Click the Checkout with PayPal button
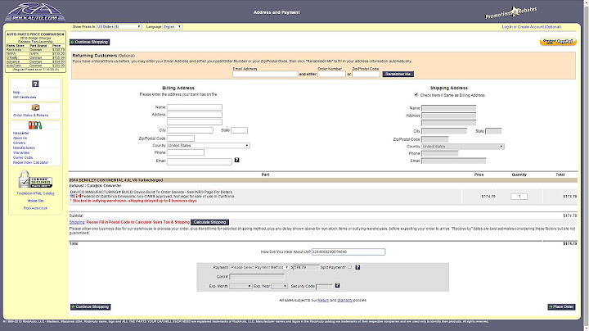This screenshot has width=589, height=331. pyautogui.click(x=558, y=42)
